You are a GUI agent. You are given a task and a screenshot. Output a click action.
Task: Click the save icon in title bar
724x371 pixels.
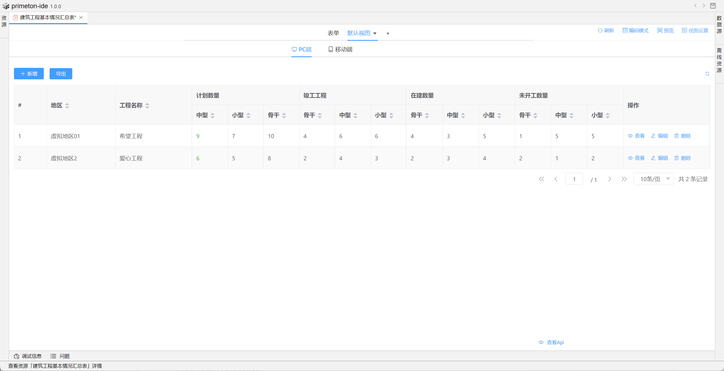click(x=713, y=6)
